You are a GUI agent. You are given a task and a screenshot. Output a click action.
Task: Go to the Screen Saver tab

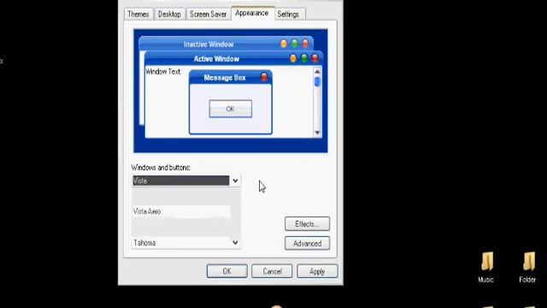tap(208, 15)
